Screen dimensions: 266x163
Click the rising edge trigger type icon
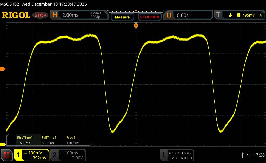pyautogui.click(x=230, y=15)
